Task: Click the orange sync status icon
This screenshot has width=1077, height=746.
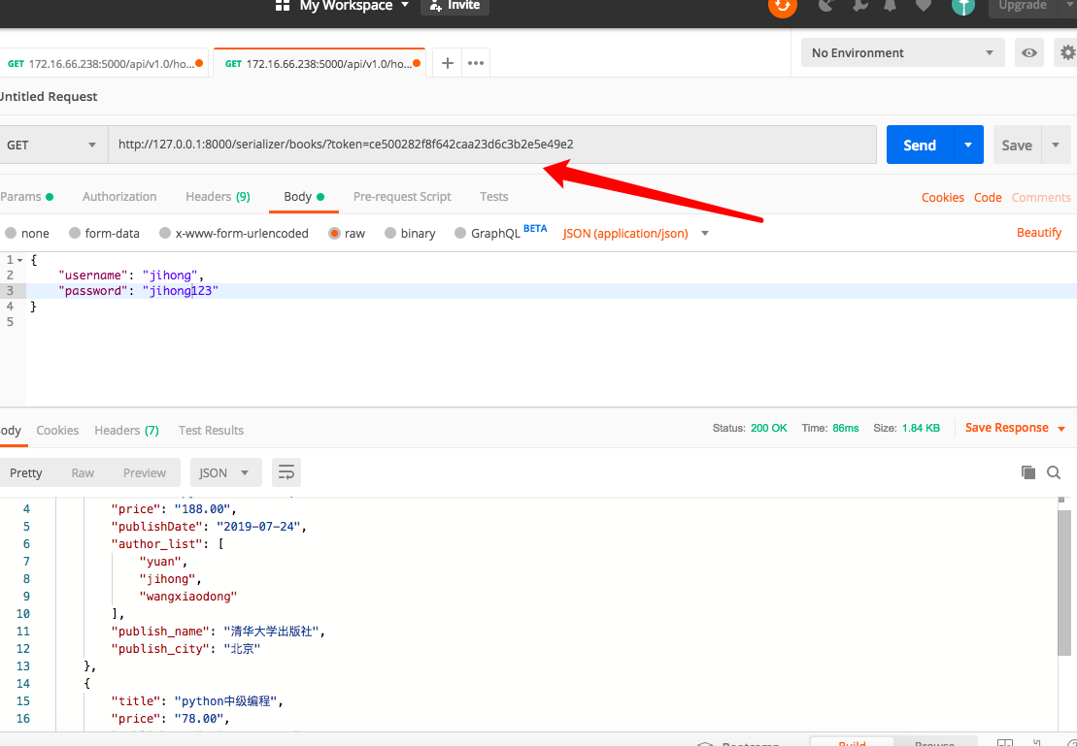Action: [783, 6]
